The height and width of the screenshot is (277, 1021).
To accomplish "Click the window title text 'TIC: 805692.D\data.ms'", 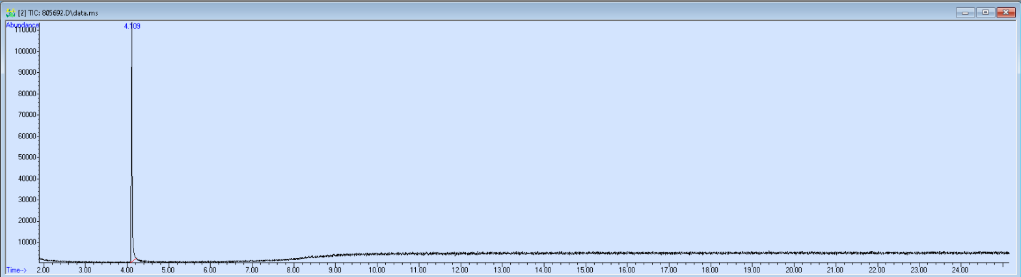I will [63, 13].
